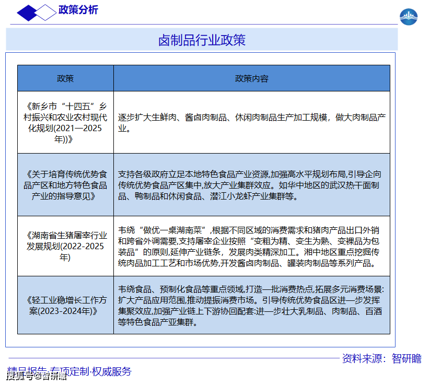
Task: Select the 政策 column header
Action: coord(65,78)
